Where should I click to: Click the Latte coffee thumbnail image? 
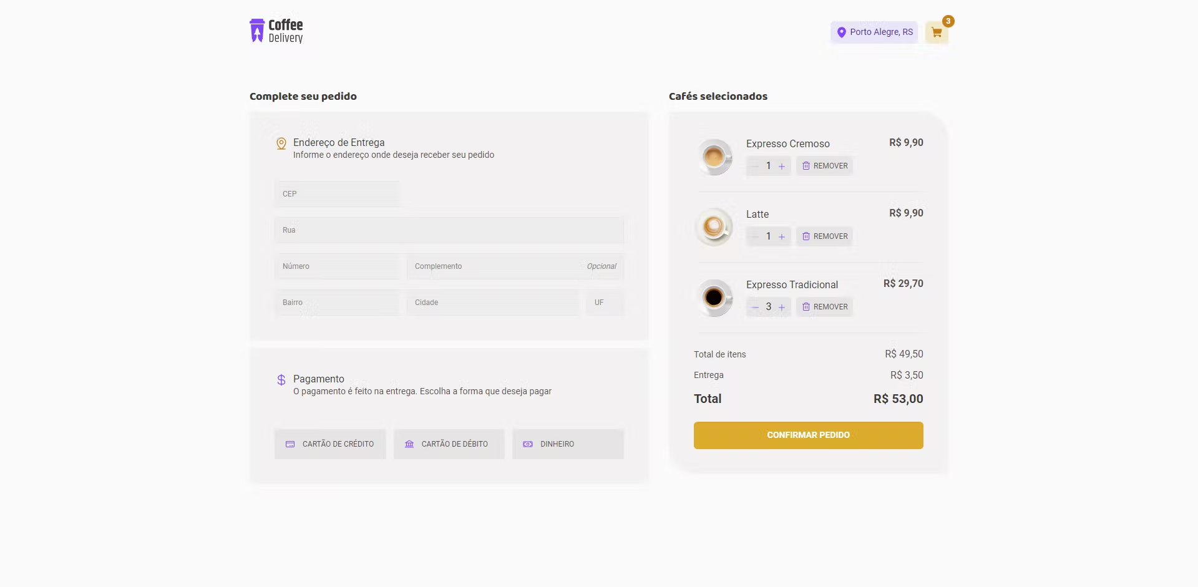pyautogui.click(x=714, y=227)
